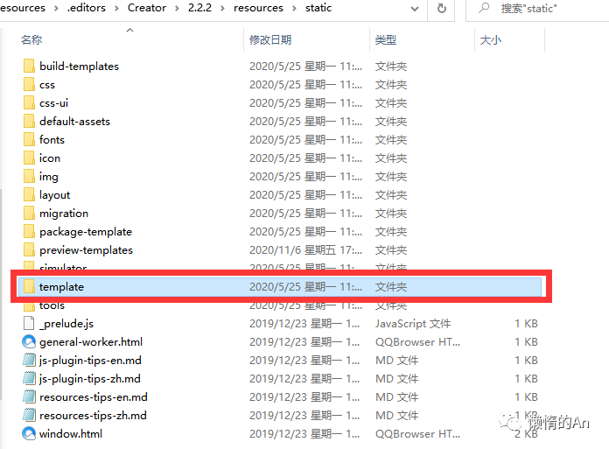Select the js-plugin-tips-en.md file name
The height and width of the screenshot is (449, 609).
90,361
